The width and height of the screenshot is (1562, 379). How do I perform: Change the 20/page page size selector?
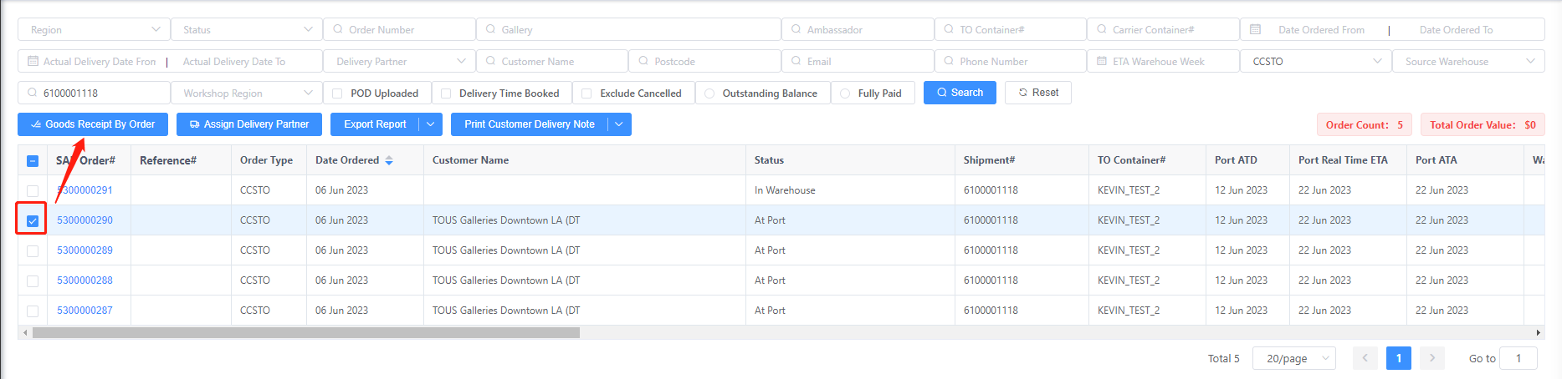1293,358
